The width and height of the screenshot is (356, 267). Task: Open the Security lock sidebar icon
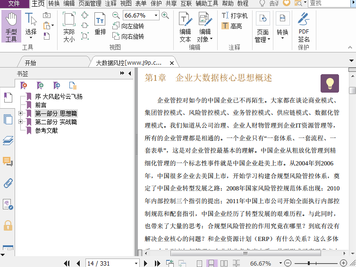point(8,225)
